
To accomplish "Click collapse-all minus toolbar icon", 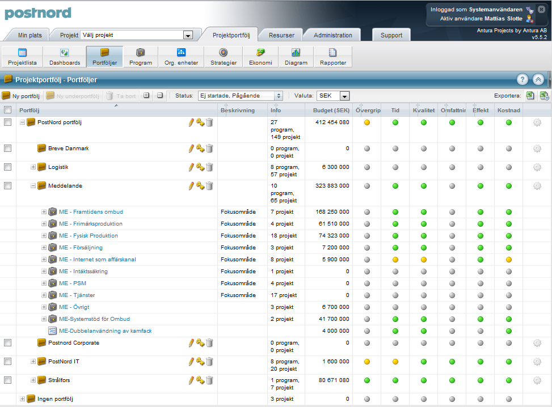I will (160, 95).
